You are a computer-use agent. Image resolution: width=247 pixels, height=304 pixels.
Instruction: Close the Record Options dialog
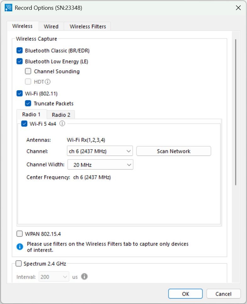[238, 8]
